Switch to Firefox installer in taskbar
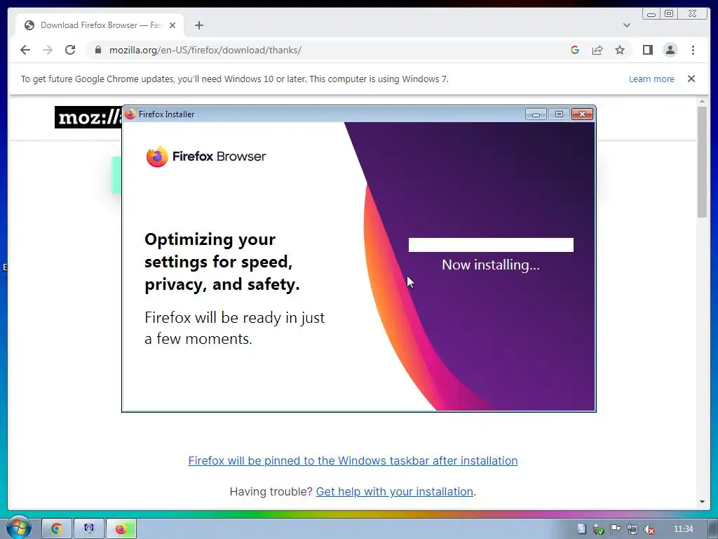The width and height of the screenshot is (718, 539). (121, 529)
